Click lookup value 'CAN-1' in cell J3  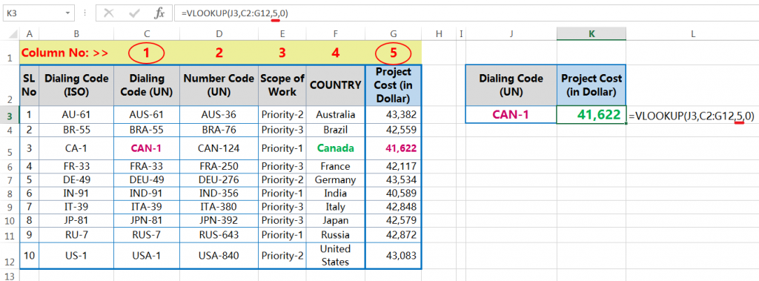click(x=511, y=115)
